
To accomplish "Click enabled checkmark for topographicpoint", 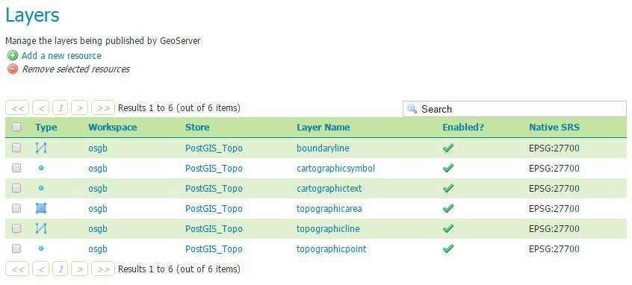I will [447, 248].
